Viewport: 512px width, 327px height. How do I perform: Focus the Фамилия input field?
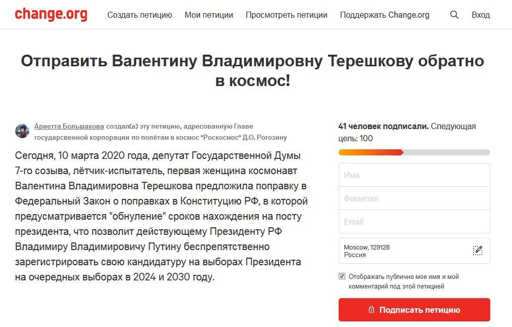click(414, 198)
